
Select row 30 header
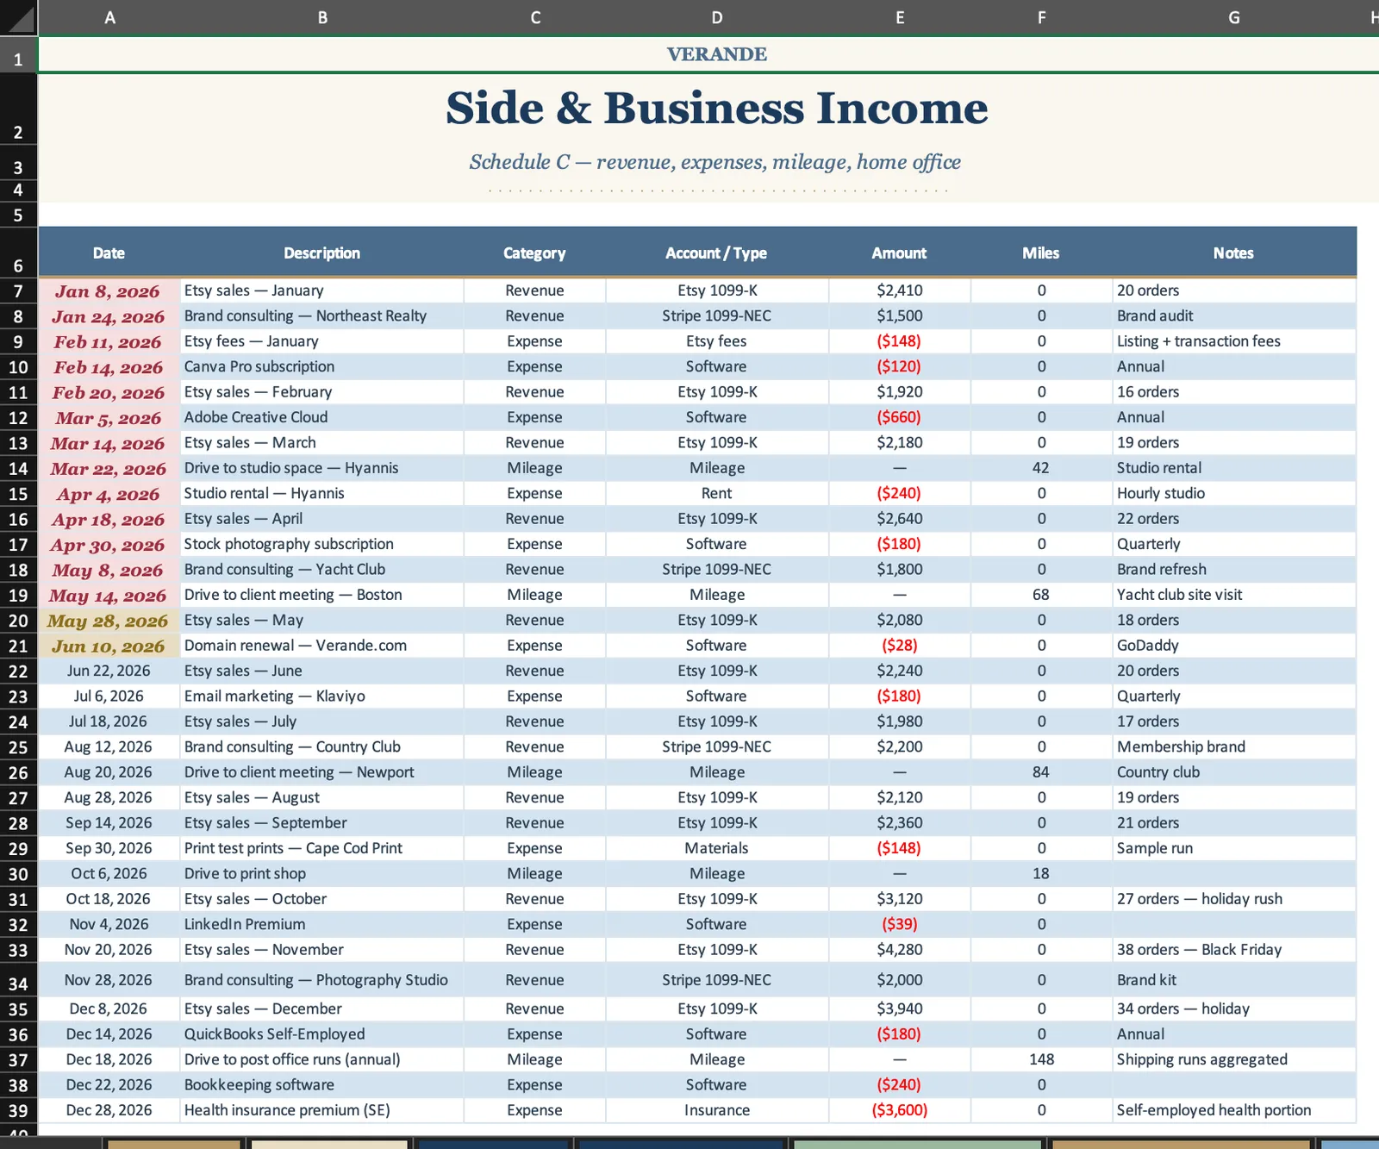coord(18,874)
